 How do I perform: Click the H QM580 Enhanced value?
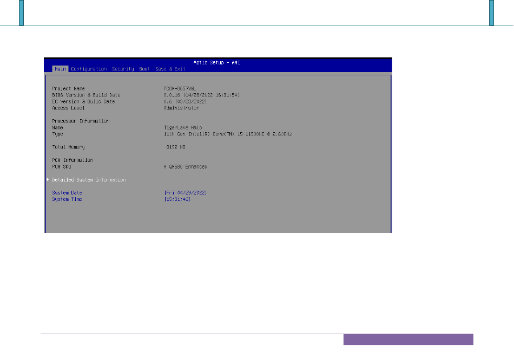186,167
